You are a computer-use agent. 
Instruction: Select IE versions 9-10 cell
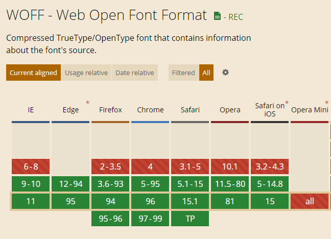[x=31, y=184]
